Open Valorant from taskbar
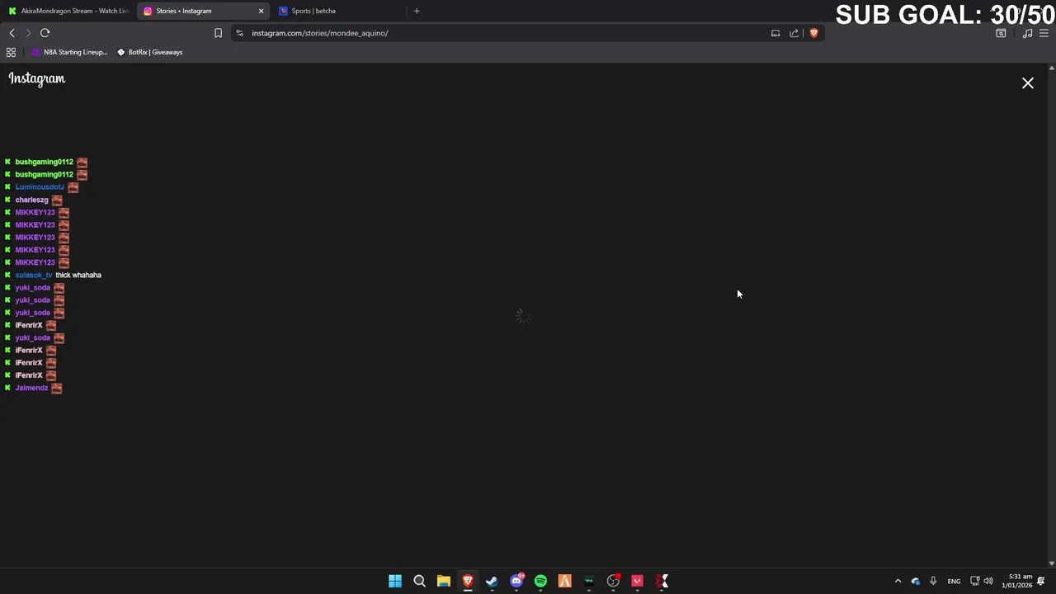This screenshot has height=594, width=1056. pyautogui.click(x=637, y=581)
